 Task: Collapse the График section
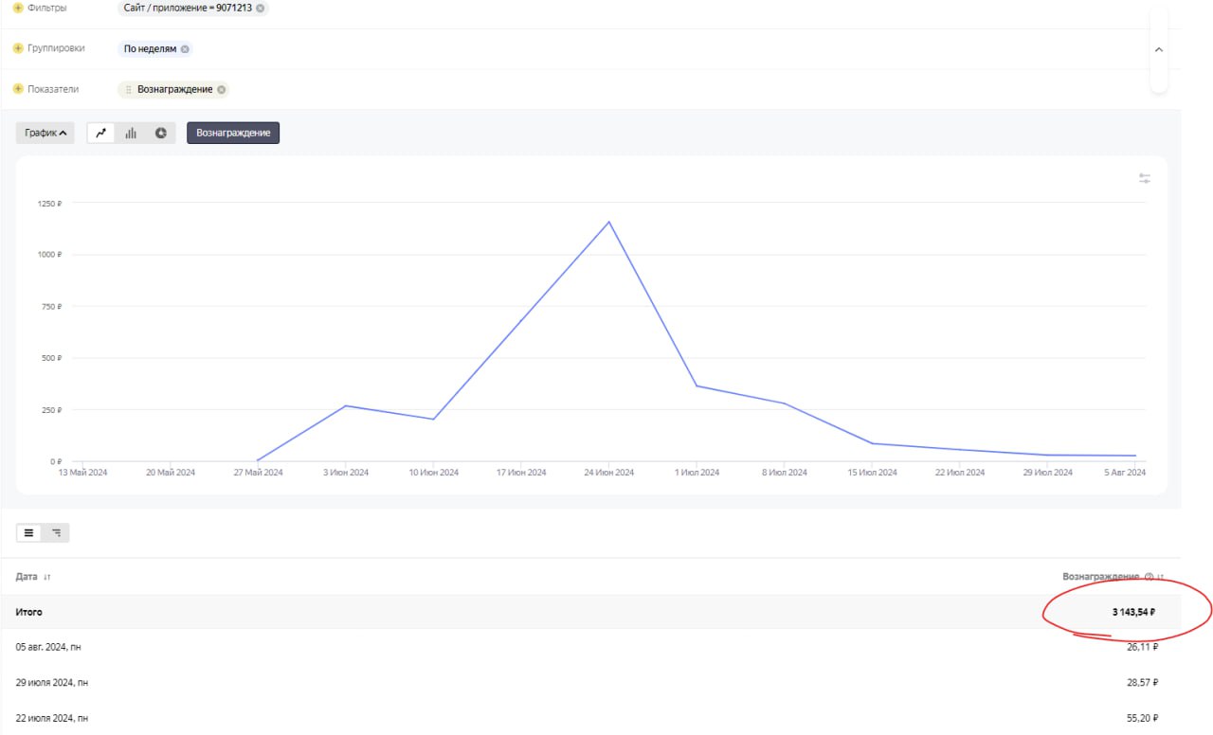pyautogui.click(x=45, y=134)
